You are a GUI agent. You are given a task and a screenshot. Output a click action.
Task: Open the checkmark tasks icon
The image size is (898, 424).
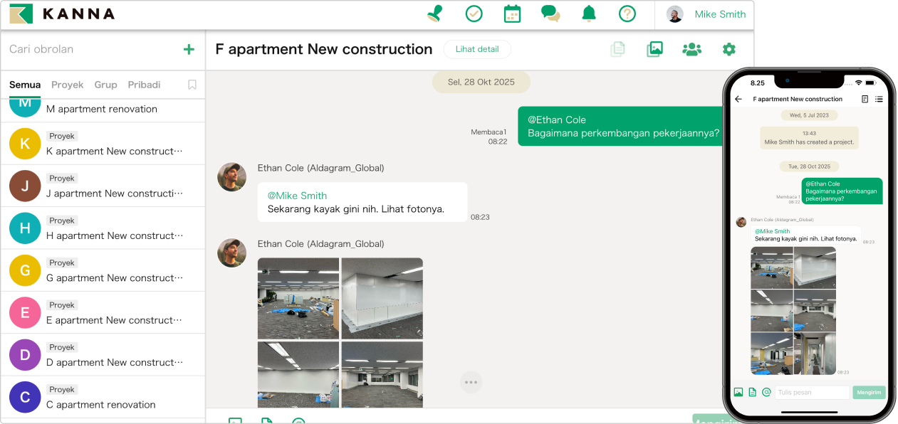pos(474,14)
